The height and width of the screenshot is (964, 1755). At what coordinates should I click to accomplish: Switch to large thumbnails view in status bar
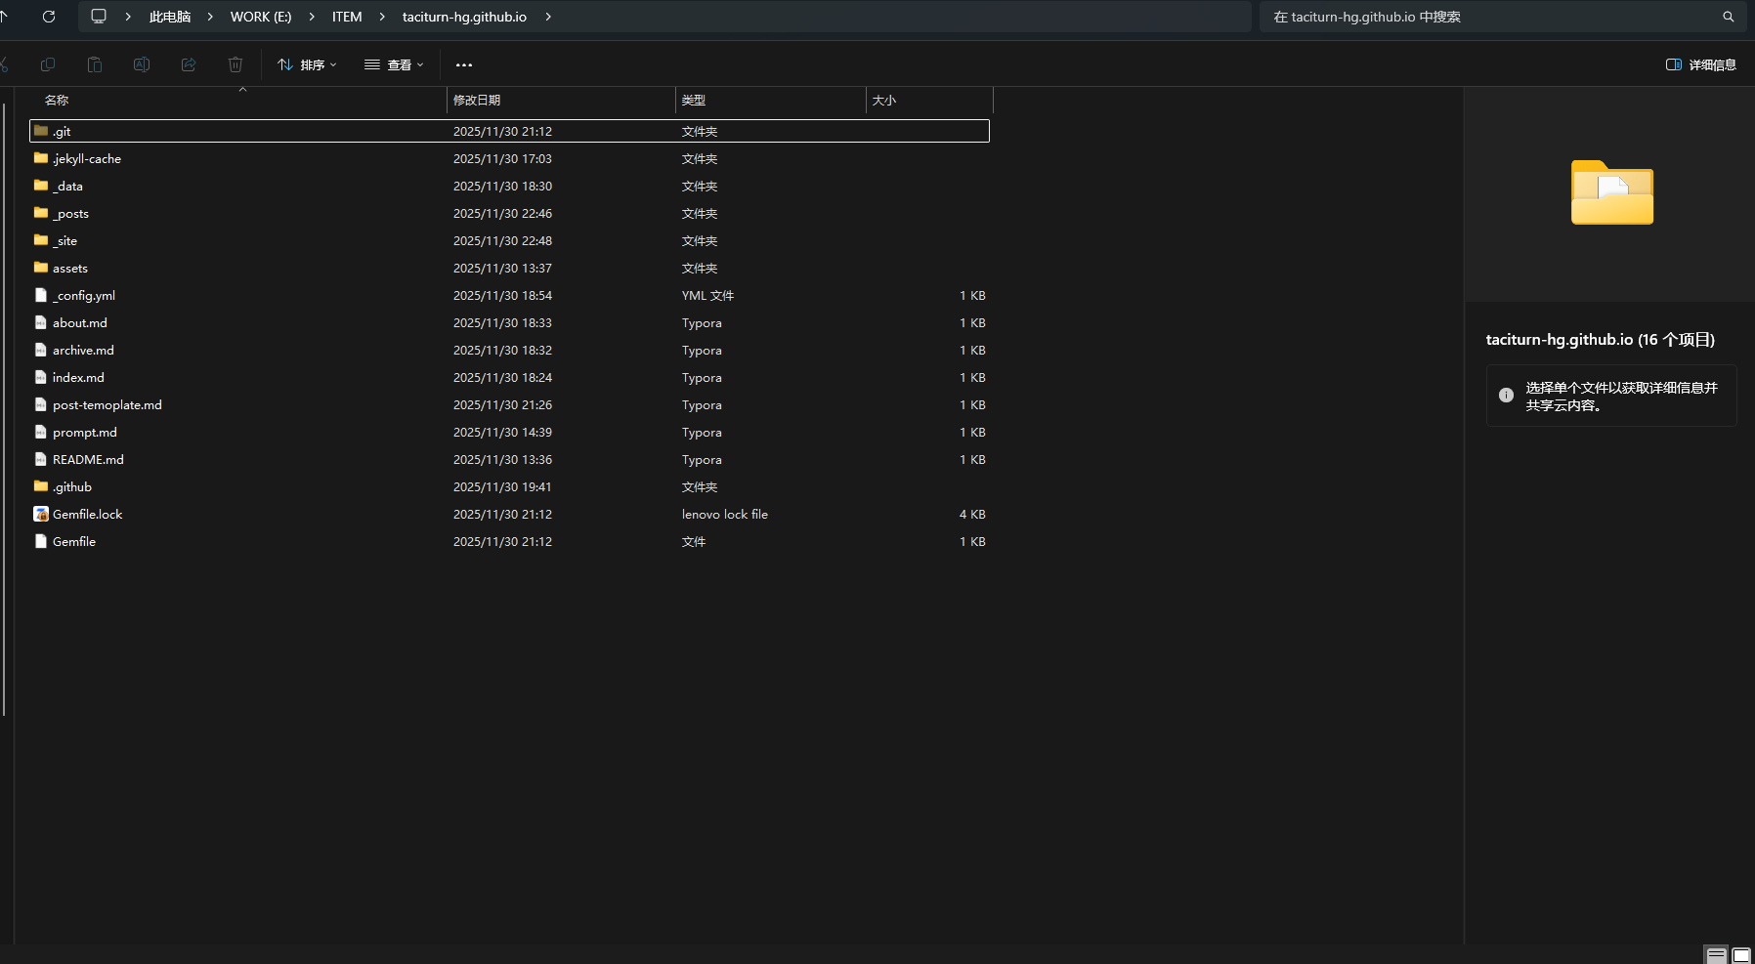[x=1741, y=955]
